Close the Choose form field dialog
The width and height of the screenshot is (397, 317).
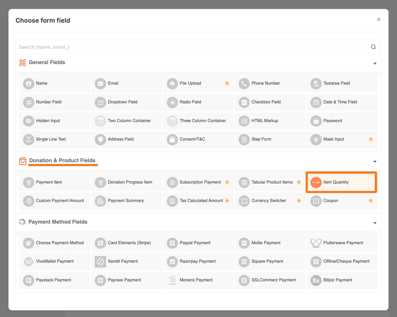[x=379, y=20]
